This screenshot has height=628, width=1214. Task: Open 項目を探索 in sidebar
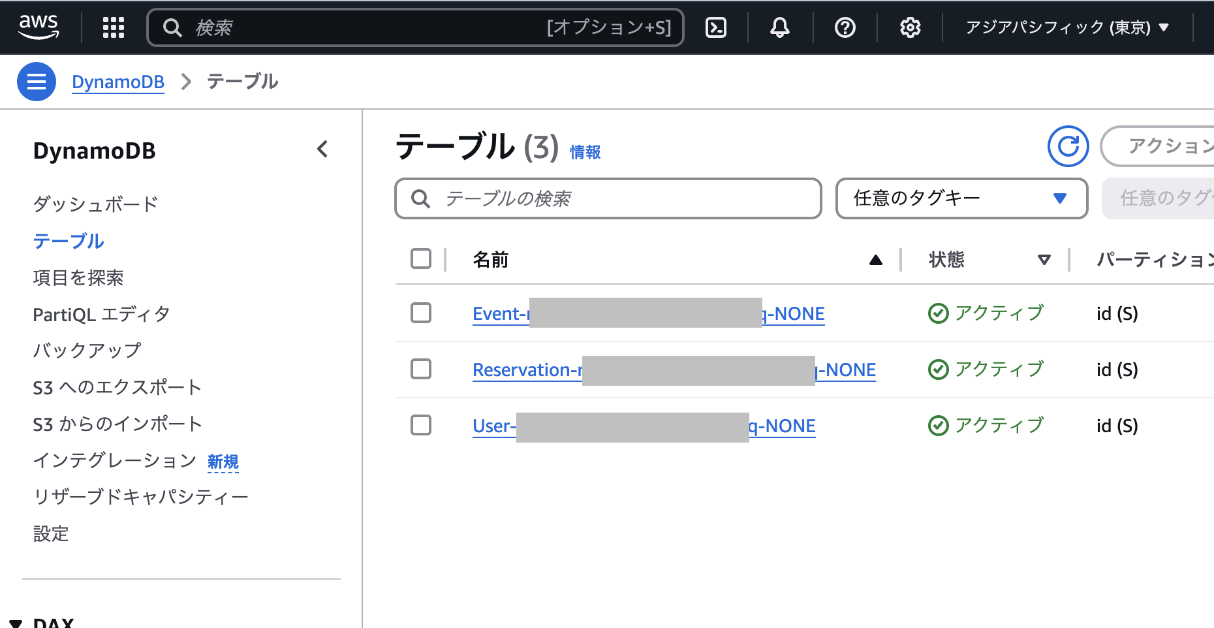78,277
